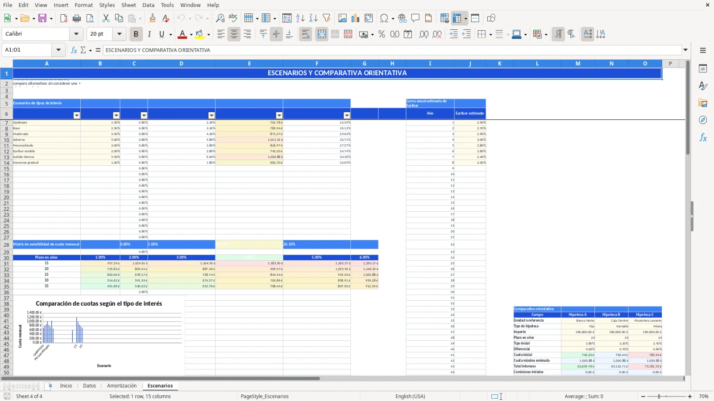
Task: Format selection as percent
Action: coord(382,34)
